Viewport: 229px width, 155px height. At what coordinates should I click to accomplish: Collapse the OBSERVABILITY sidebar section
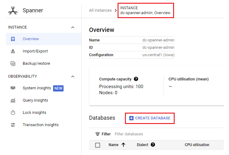coord(73,76)
